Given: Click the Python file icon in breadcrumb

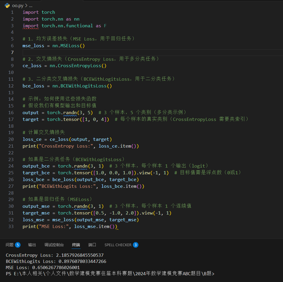Looking at the screenshot, I should 7,6.
